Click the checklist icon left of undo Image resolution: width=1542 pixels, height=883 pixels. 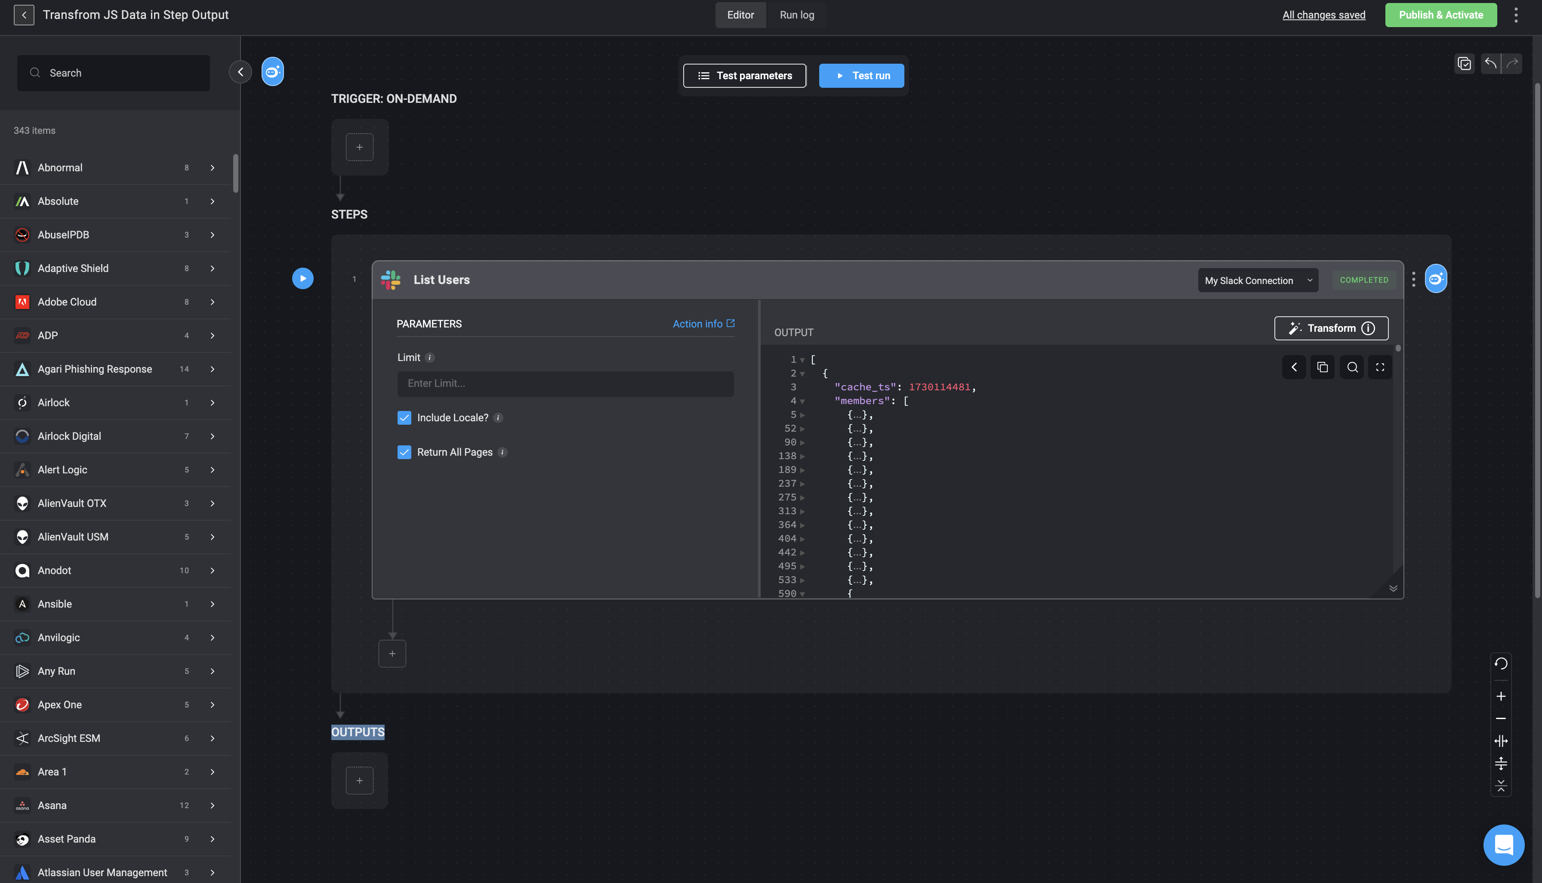pos(1465,63)
